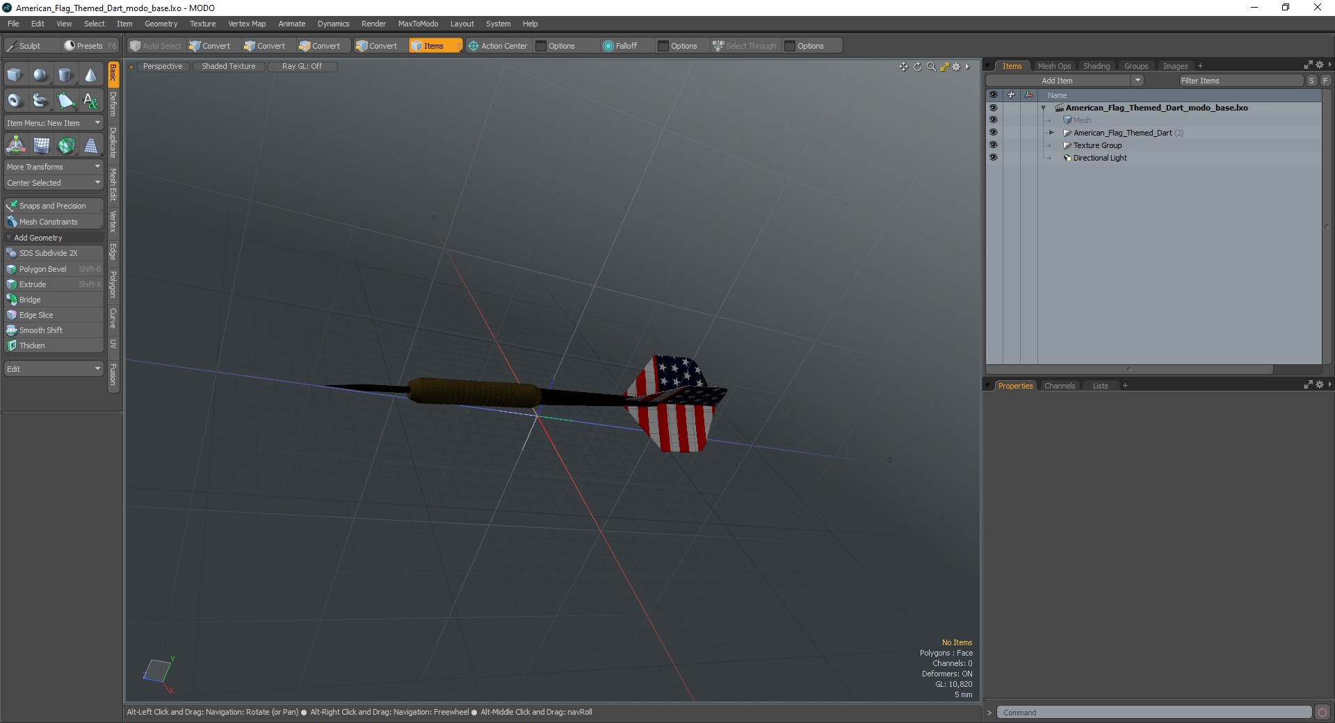Select the Bridge tool
The width and height of the screenshot is (1335, 723).
pyautogui.click(x=54, y=300)
